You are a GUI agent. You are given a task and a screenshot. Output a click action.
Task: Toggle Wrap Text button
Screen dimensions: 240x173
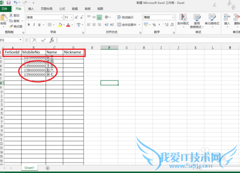(125, 17)
